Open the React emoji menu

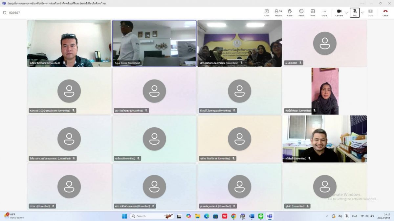click(301, 12)
